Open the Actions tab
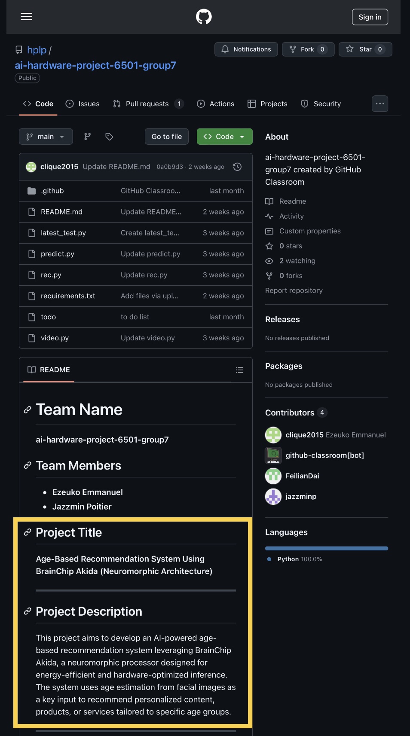Image resolution: width=410 pixels, height=736 pixels. point(216,104)
